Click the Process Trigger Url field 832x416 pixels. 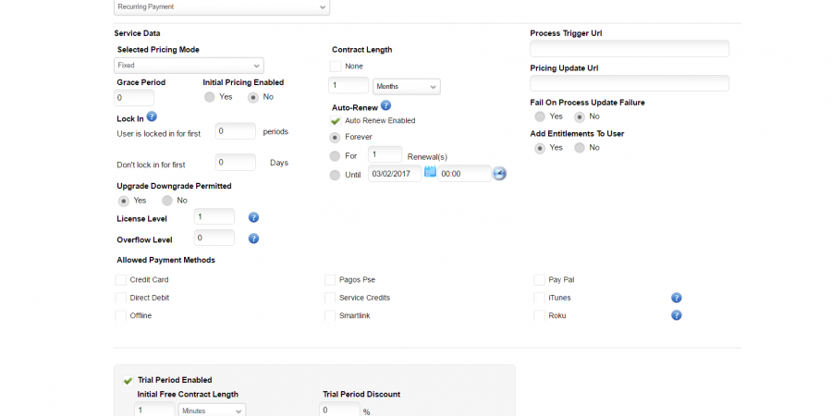pos(629,49)
